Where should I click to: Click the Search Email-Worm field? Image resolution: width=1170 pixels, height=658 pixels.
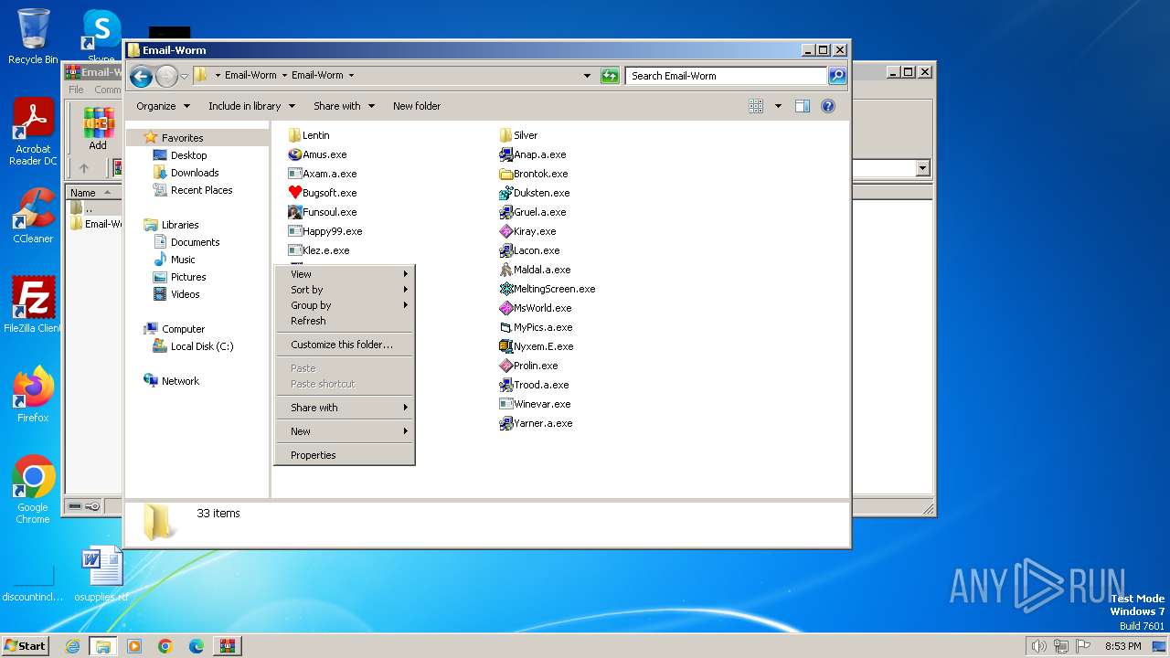point(727,76)
